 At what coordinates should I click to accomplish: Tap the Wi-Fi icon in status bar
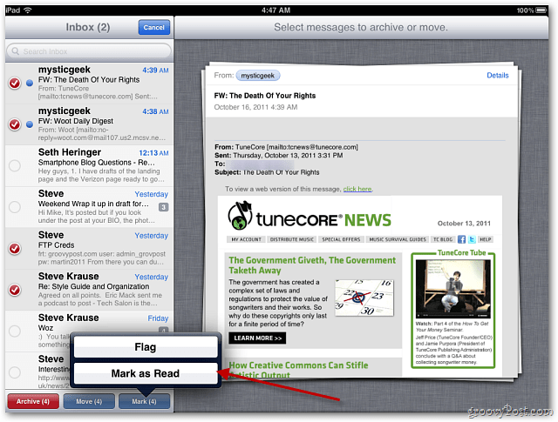pyautogui.click(x=27, y=10)
